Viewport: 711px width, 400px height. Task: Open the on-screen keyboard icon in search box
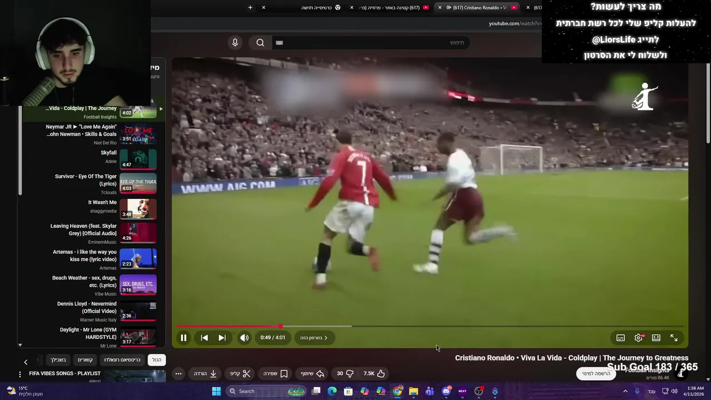[x=279, y=43]
